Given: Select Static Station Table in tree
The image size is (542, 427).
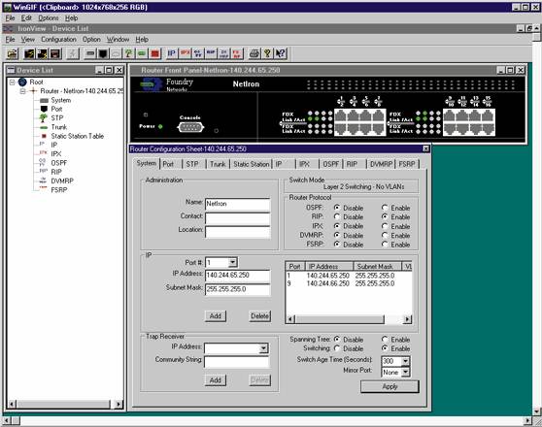Looking at the screenshot, I should coord(78,136).
